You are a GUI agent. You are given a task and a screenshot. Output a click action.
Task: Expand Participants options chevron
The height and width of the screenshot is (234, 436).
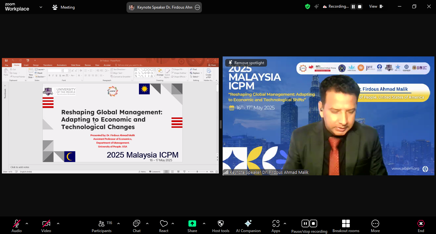click(119, 223)
